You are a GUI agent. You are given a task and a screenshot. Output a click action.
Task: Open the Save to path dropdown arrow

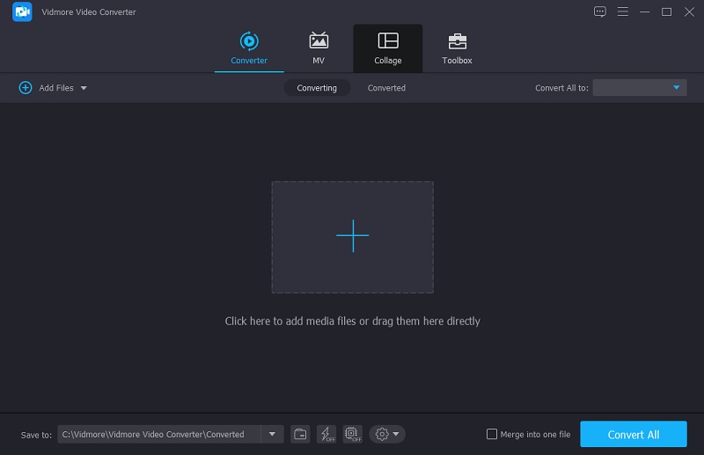(272, 434)
